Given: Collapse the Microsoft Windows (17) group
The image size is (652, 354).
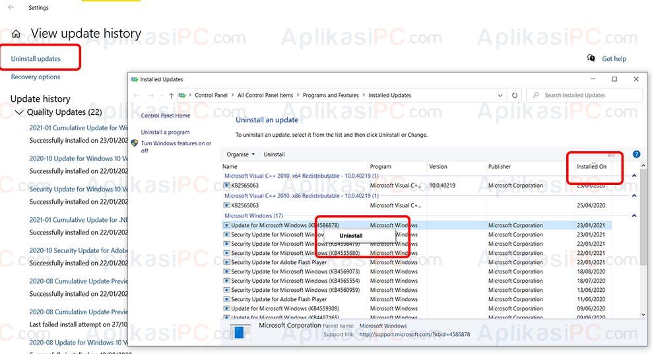Looking at the screenshot, I should click(634, 216).
